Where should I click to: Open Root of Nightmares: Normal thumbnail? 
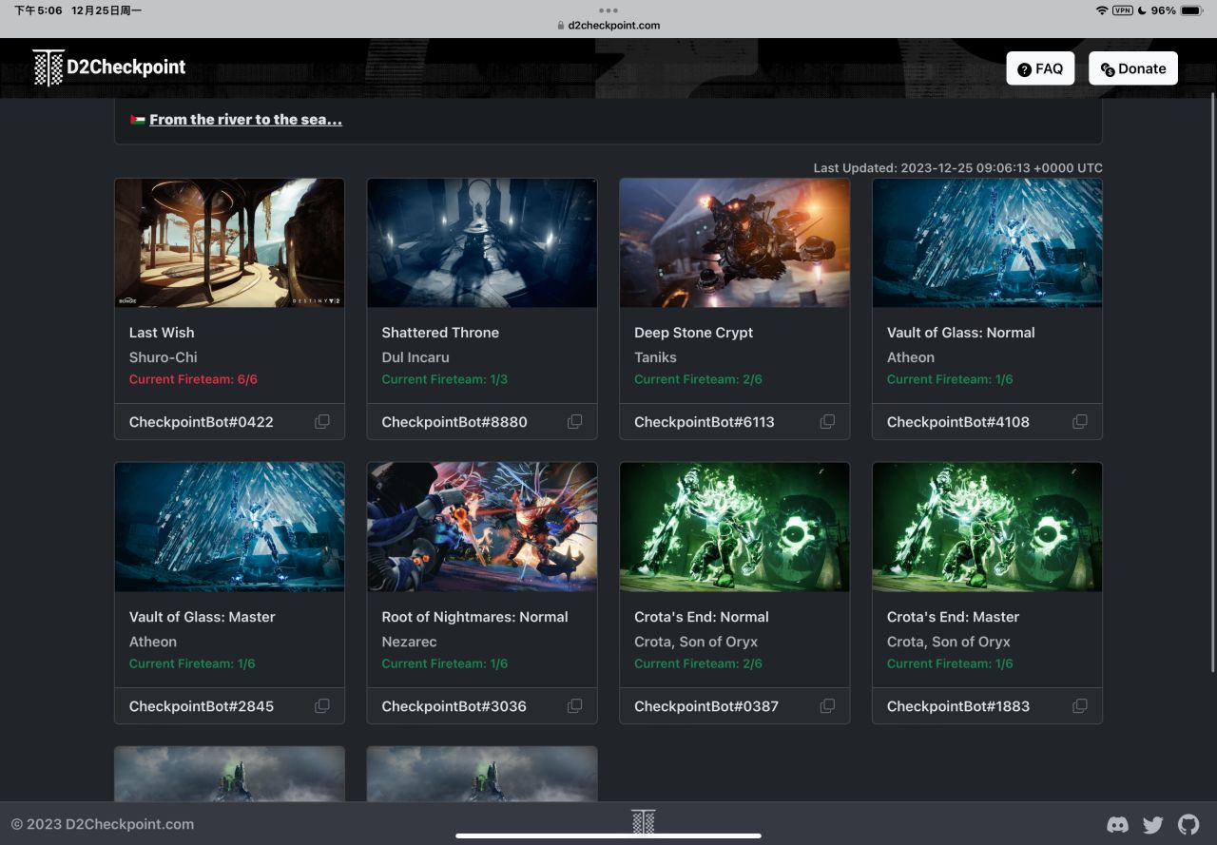click(x=482, y=527)
